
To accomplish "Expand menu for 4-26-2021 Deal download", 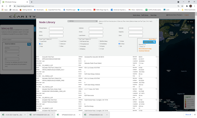I will tap(25, 115).
